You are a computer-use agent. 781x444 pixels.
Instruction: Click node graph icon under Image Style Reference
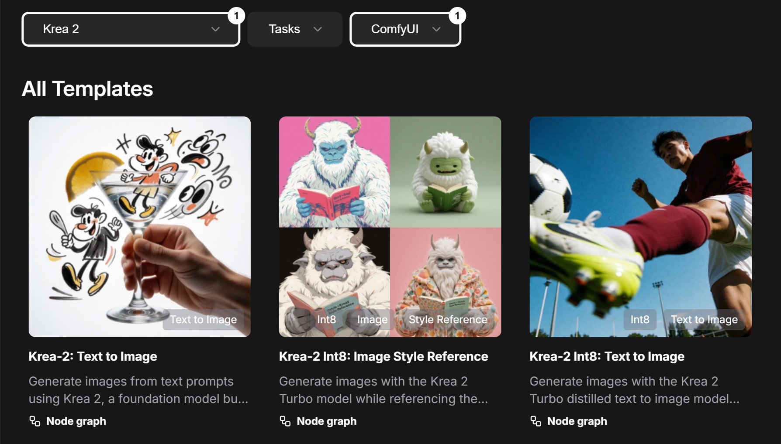tap(285, 421)
